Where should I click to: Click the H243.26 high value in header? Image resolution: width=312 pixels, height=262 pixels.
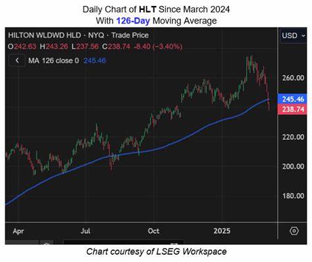(54, 47)
